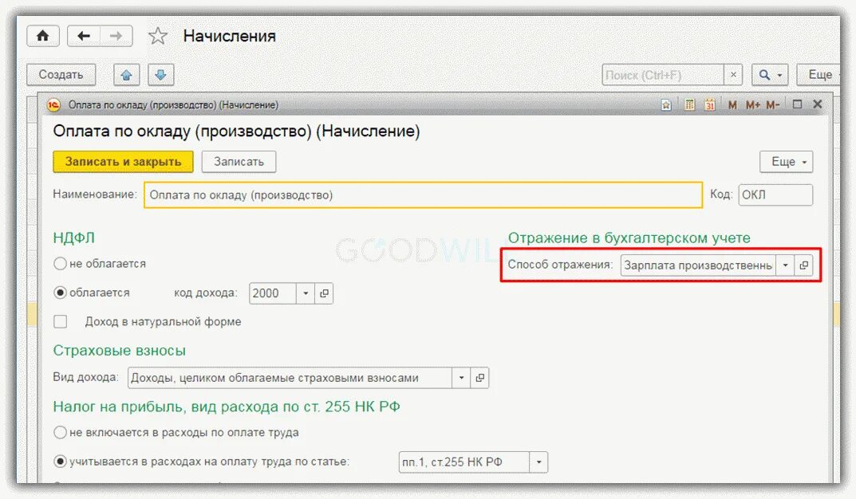Go to the home page icon
The height and width of the screenshot is (499, 856).
[42, 36]
